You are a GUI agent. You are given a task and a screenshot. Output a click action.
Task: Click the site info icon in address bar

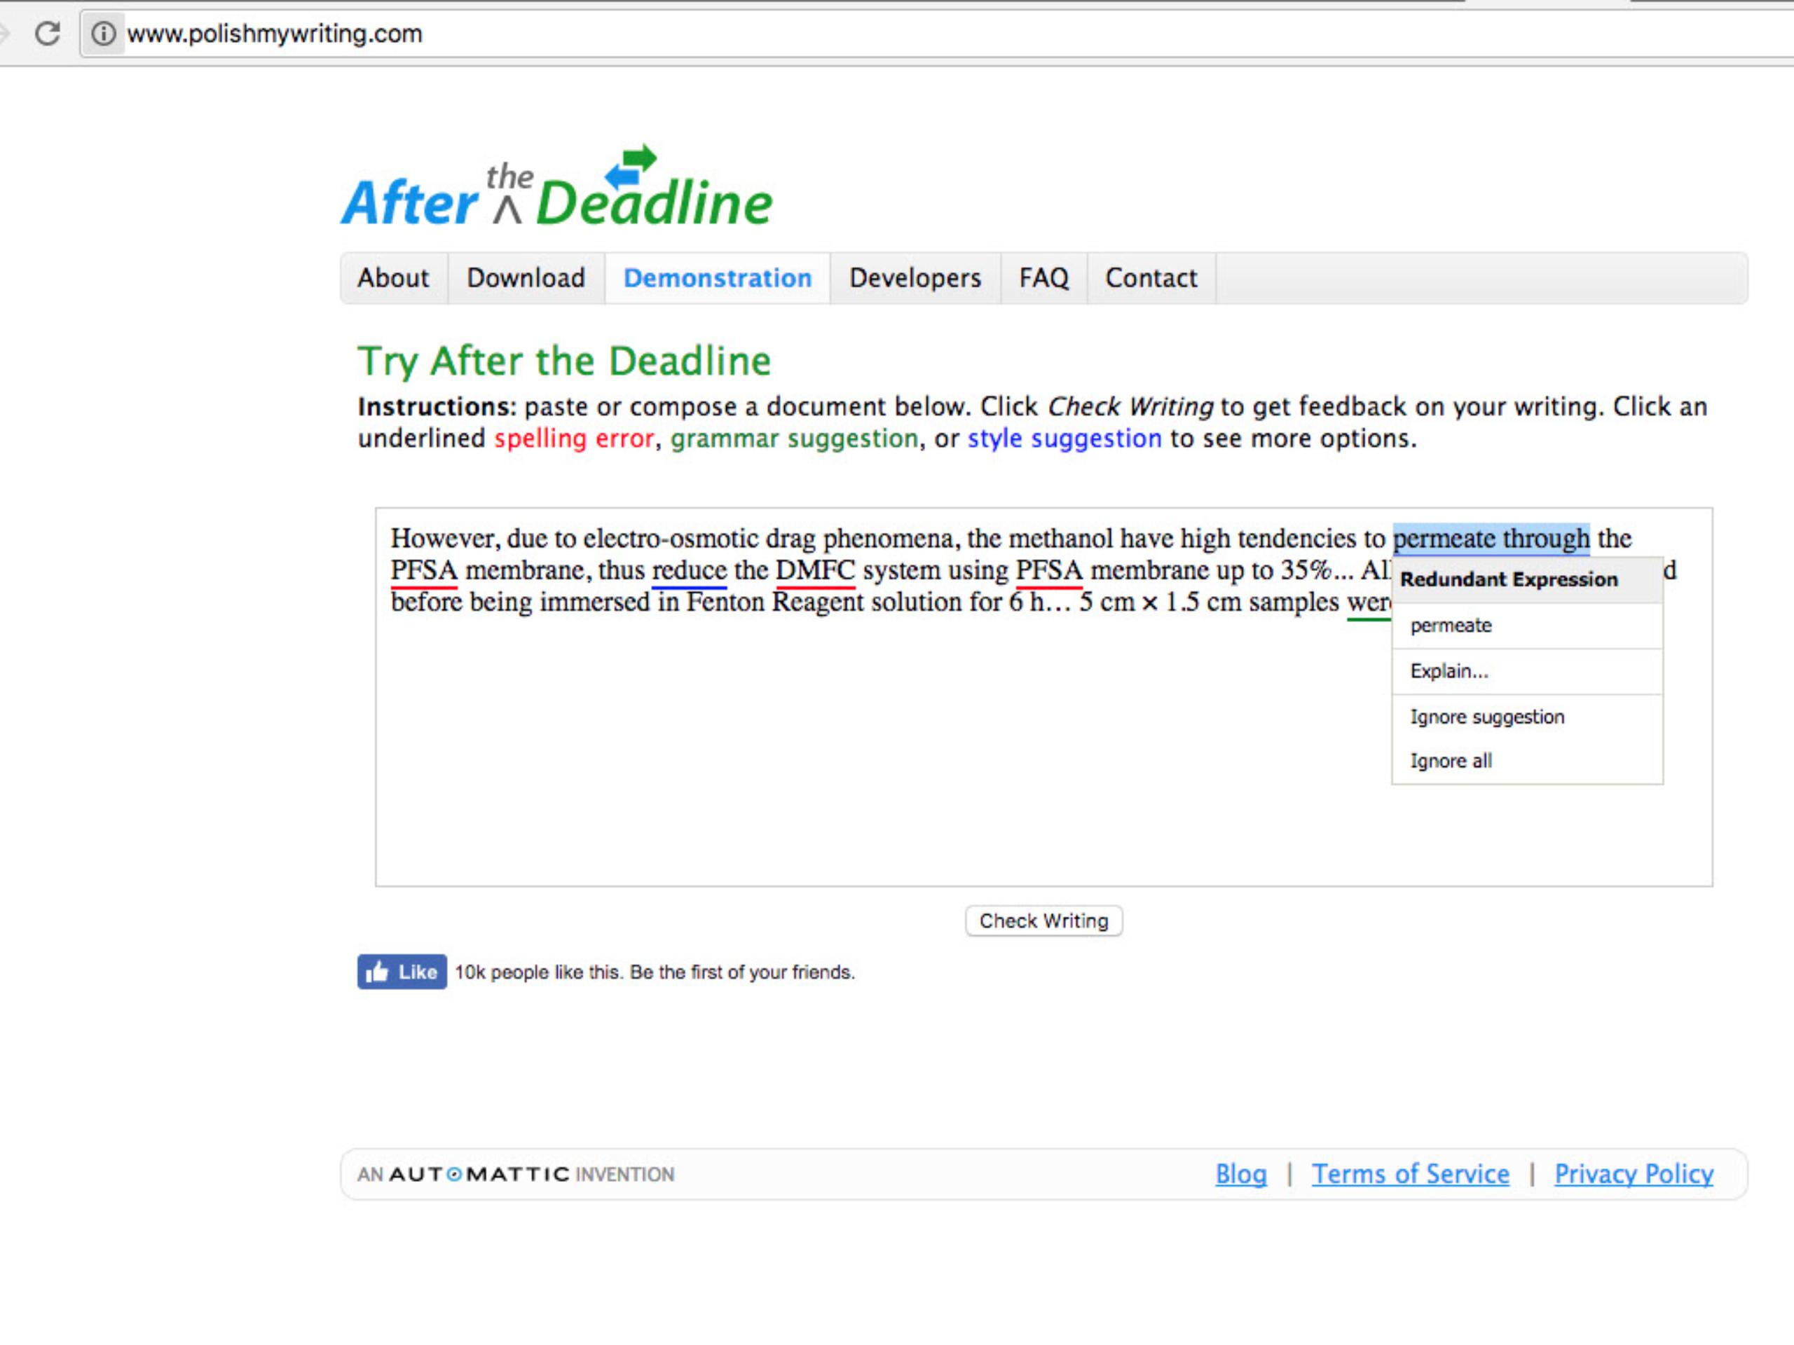click(x=103, y=33)
